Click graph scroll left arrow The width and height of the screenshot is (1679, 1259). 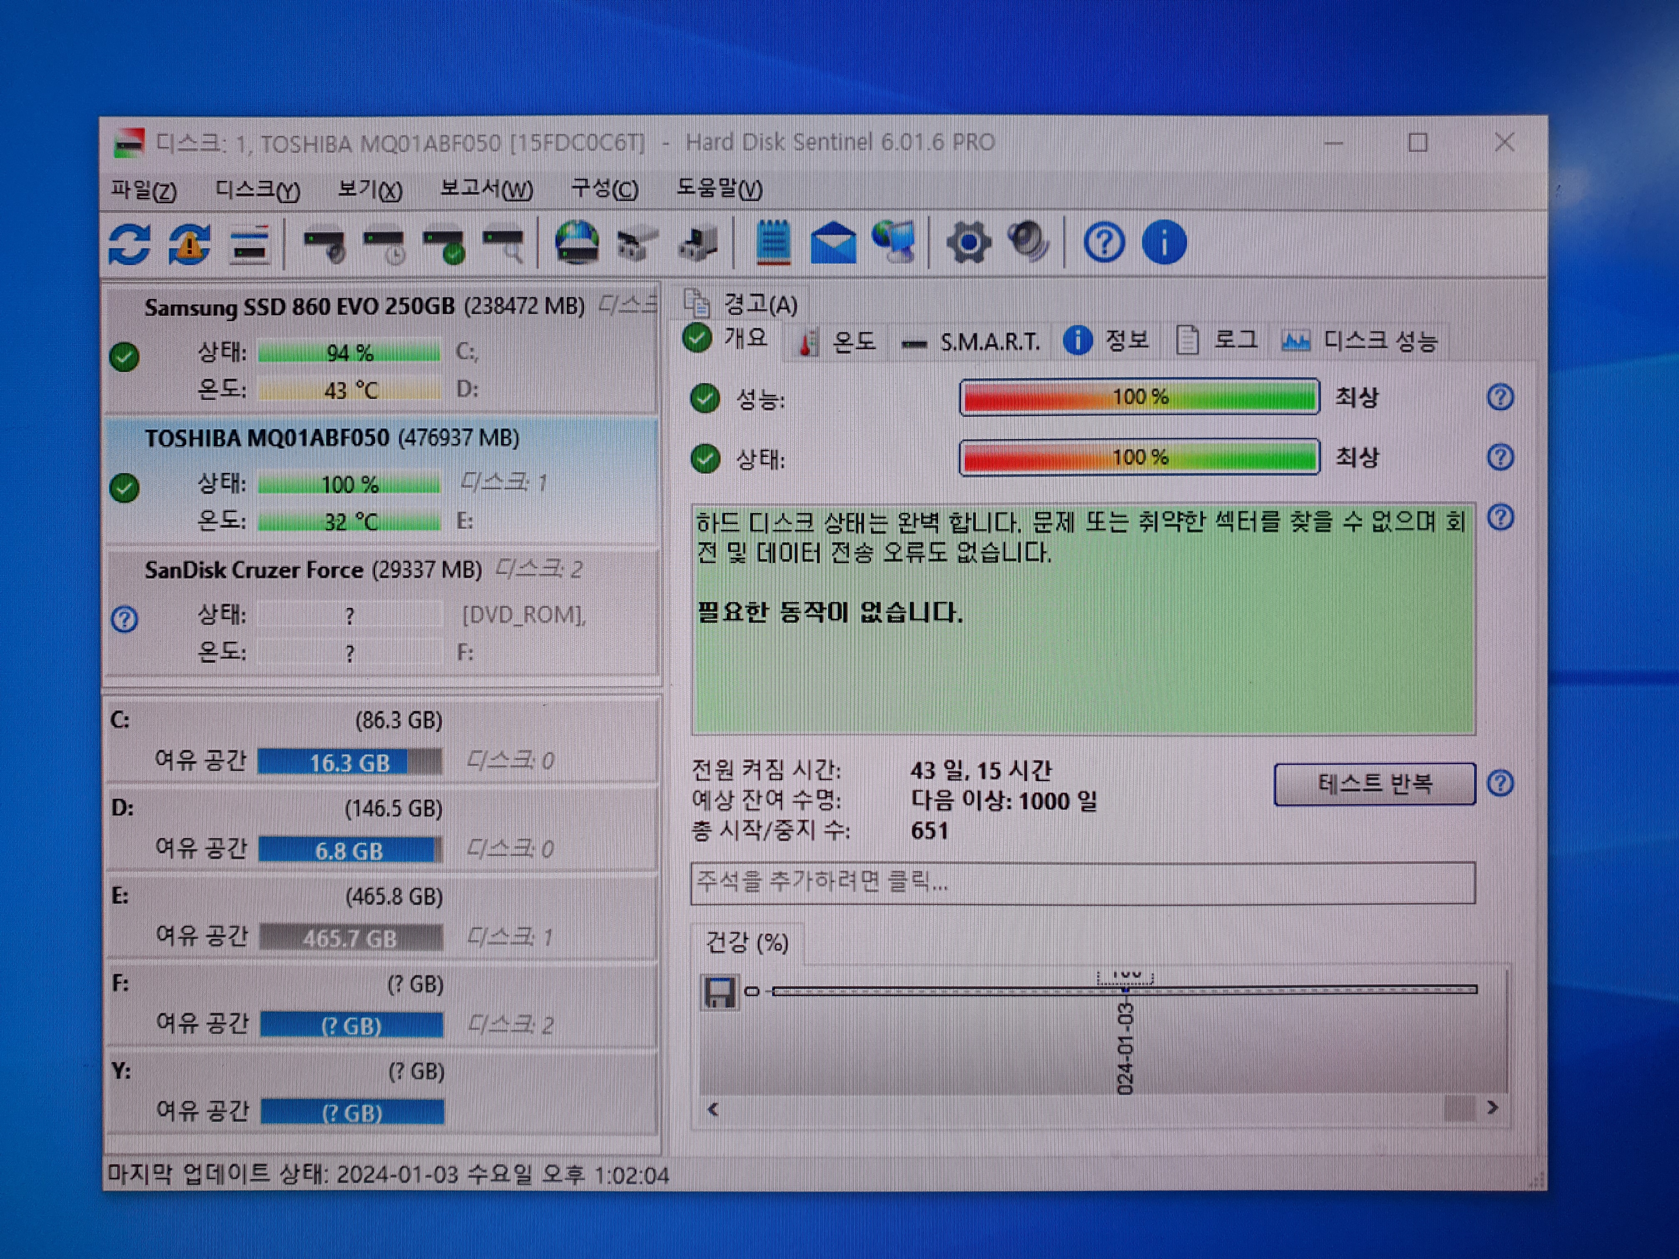pyautogui.click(x=712, y=1110)
